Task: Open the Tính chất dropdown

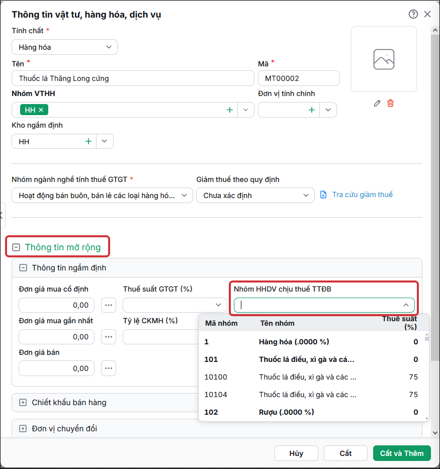Action: [x=64, y=47]
